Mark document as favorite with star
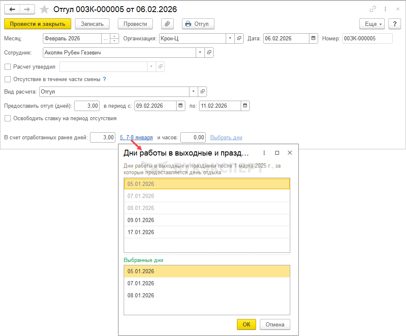The image size is (406, 336). [44, 9]
